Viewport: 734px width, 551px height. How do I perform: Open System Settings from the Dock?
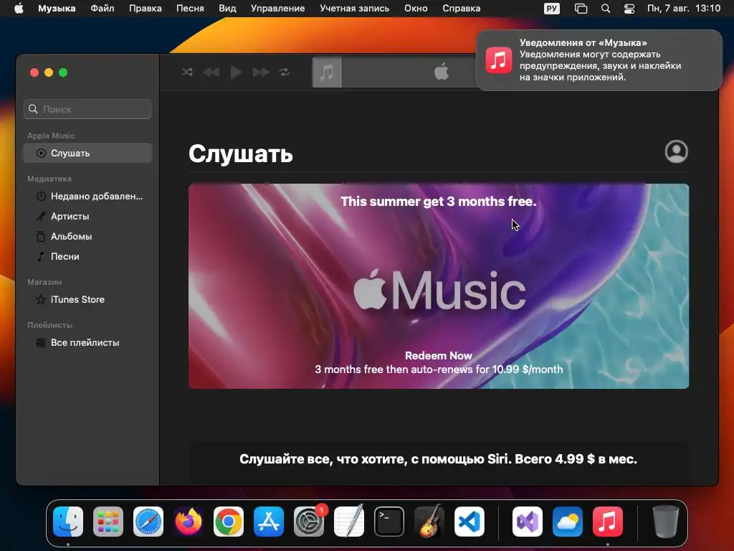click(x=309, y=522)
